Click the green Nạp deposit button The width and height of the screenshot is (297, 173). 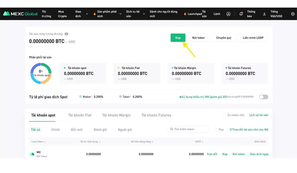coord(178,38)
